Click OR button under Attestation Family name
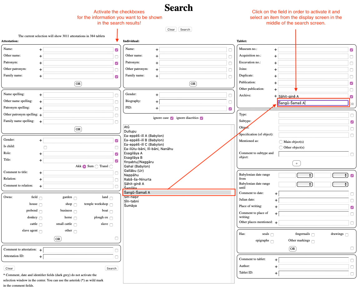 [78, 84]
